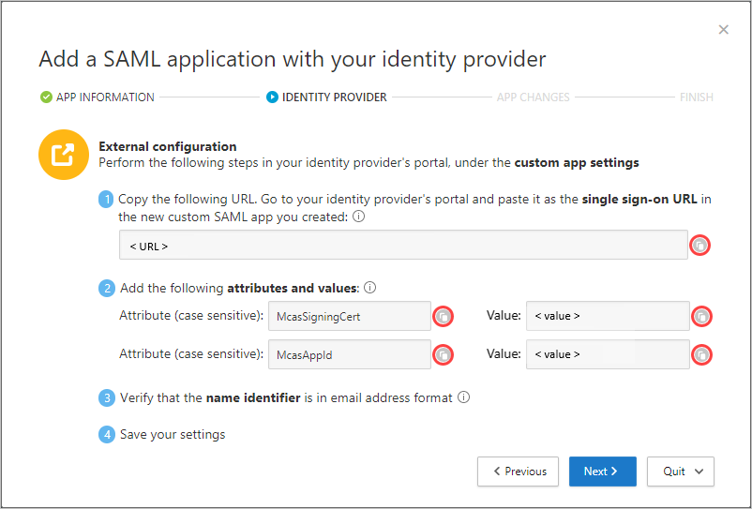Click the orange external configuration icon

(x=64, y=155)
